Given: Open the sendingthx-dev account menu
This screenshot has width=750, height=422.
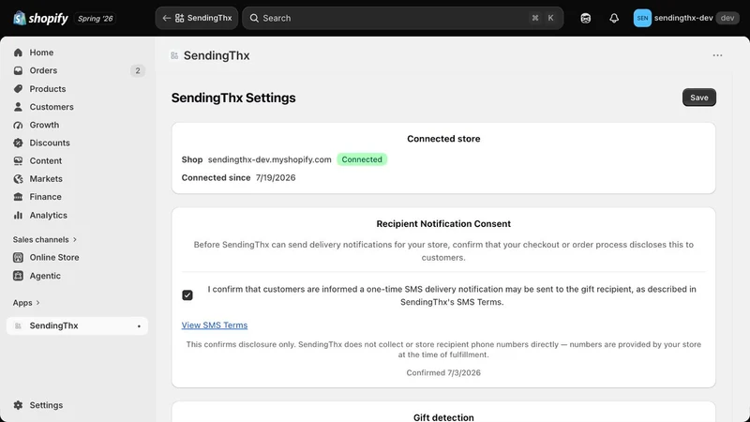Looking at the screenshot, I should (686, 18).
